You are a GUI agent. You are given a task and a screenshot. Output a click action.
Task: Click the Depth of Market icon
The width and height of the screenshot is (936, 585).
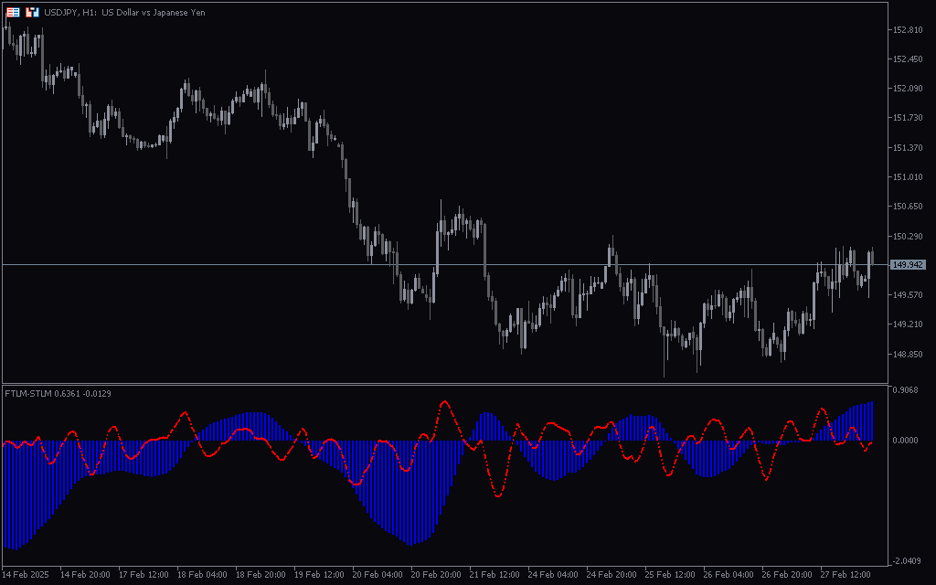(x=13, y=12)
